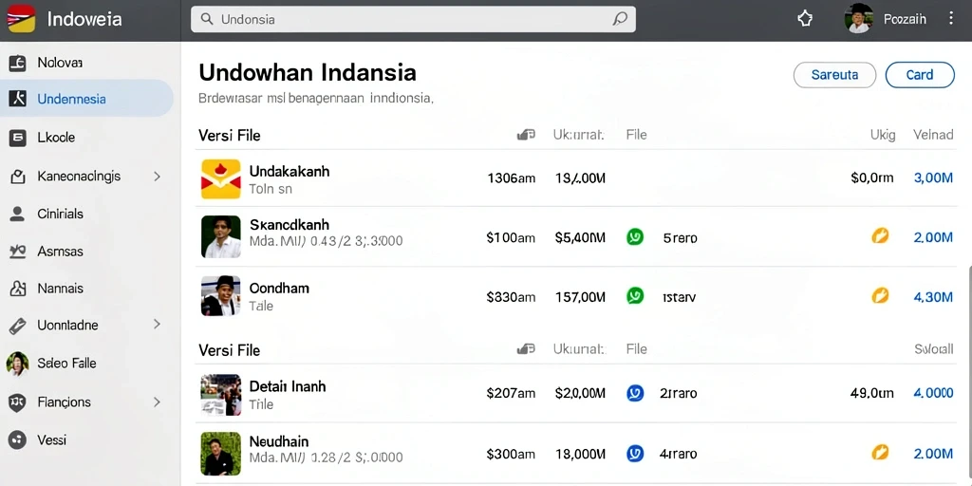Viewport: 972px width, 486px height.
Task: Click the Saleo Falle sidebar label
Action: pyautogui.click(x=66, y=364)
